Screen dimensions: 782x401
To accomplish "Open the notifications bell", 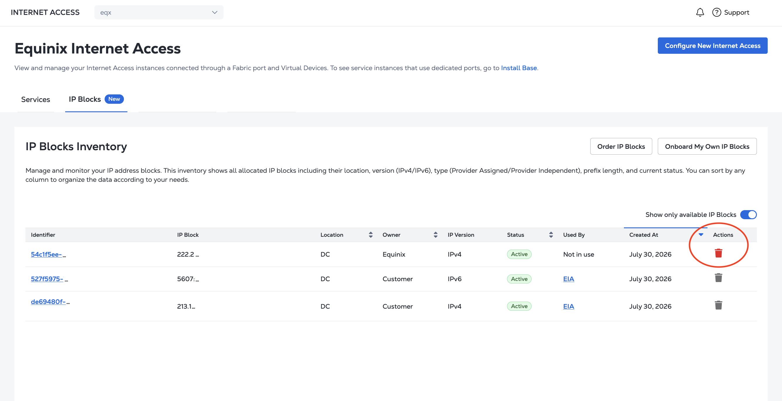I will [x=700, y=13].
